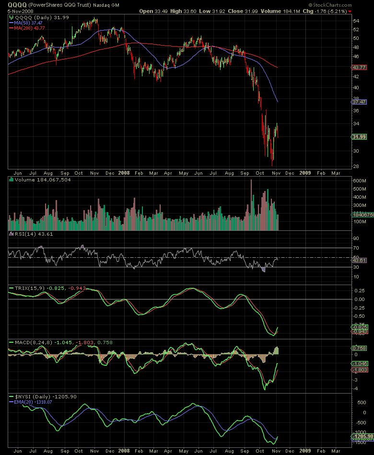Image resolution: width=374 pixels, height=455 pixels.
Task: Click the blue EMA(20) legend line marker
Action: [12, 402]
